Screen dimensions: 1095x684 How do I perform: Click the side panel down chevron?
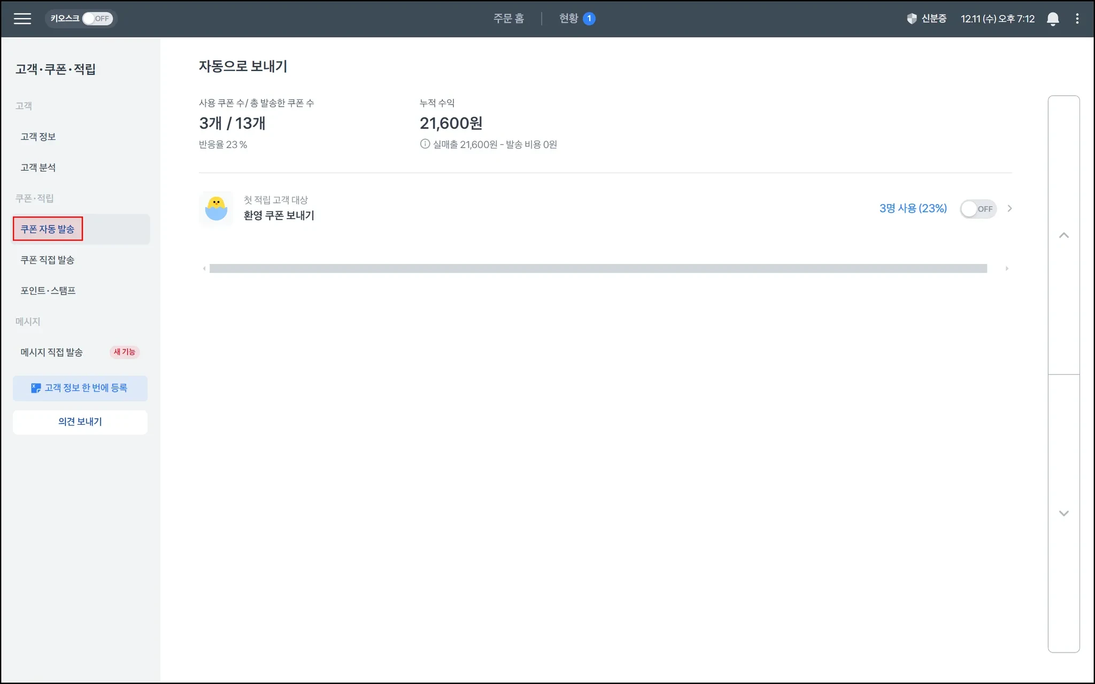point(1063,514)
